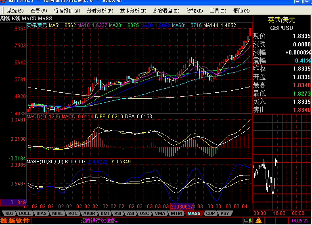Open the 行情报价(W) menu
The height and width of the screenshot is (225, 312).
click(x=67, y=11)
